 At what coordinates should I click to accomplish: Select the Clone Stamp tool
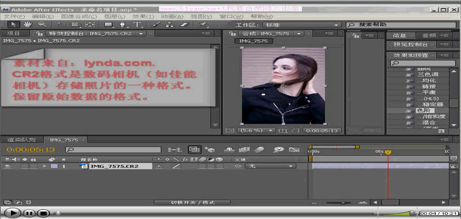170,25
